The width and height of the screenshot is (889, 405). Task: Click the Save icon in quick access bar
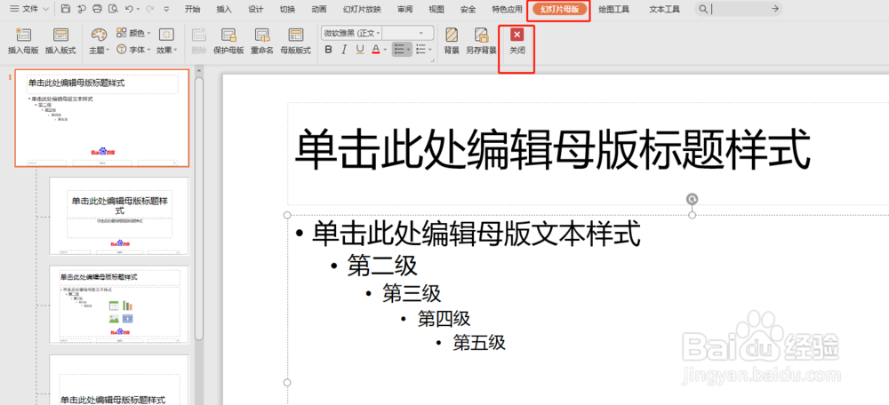pyautogui.click(x=65, y=9)
